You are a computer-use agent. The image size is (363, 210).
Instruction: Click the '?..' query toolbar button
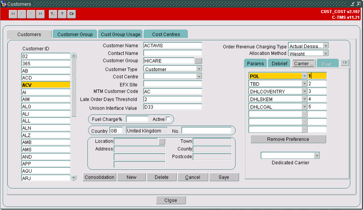53,14
